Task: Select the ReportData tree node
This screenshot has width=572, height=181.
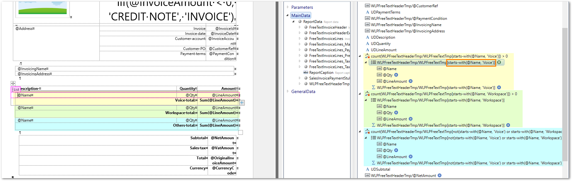Action: pos(312,21)
